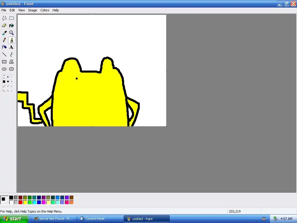Click the keyboard icon in the taskbar
297x223 pixels.
[264, 219]
